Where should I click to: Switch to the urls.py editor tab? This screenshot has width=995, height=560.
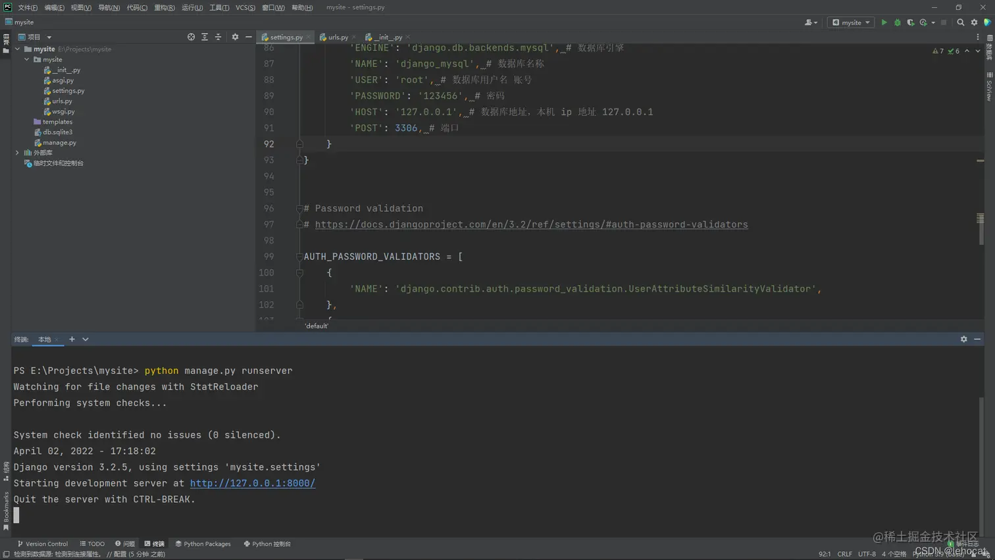337,38
